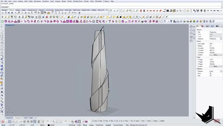Uncheck the Wallpaper Gray checkbox

(211, 75)
